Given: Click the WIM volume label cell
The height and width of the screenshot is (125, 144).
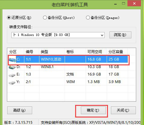Looking at the screenshot, I should 71,82.
